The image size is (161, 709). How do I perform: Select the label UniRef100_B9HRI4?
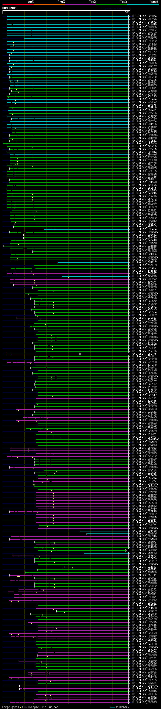coord(144,82)
